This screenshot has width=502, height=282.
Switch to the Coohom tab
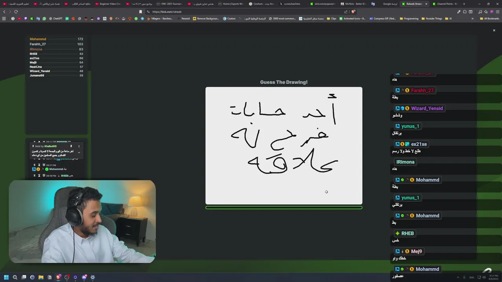pos(261,4)
